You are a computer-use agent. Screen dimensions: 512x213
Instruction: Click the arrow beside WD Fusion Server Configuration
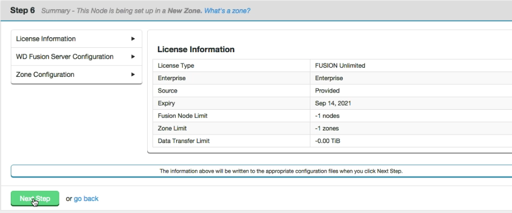[x=133, y=56]
